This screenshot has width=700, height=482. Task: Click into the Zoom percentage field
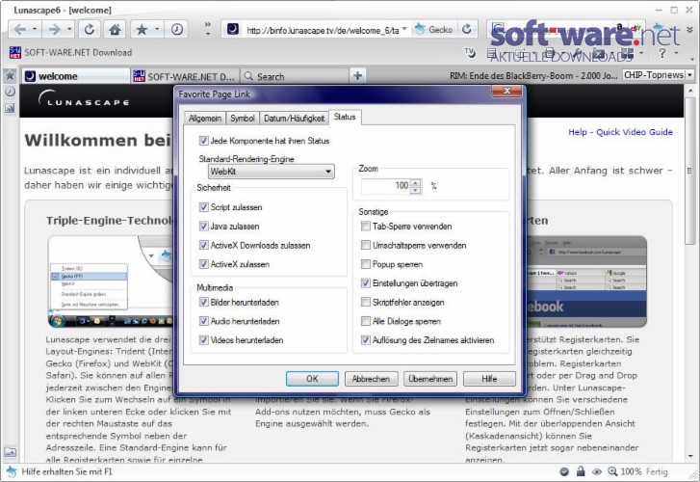[386, 185]
